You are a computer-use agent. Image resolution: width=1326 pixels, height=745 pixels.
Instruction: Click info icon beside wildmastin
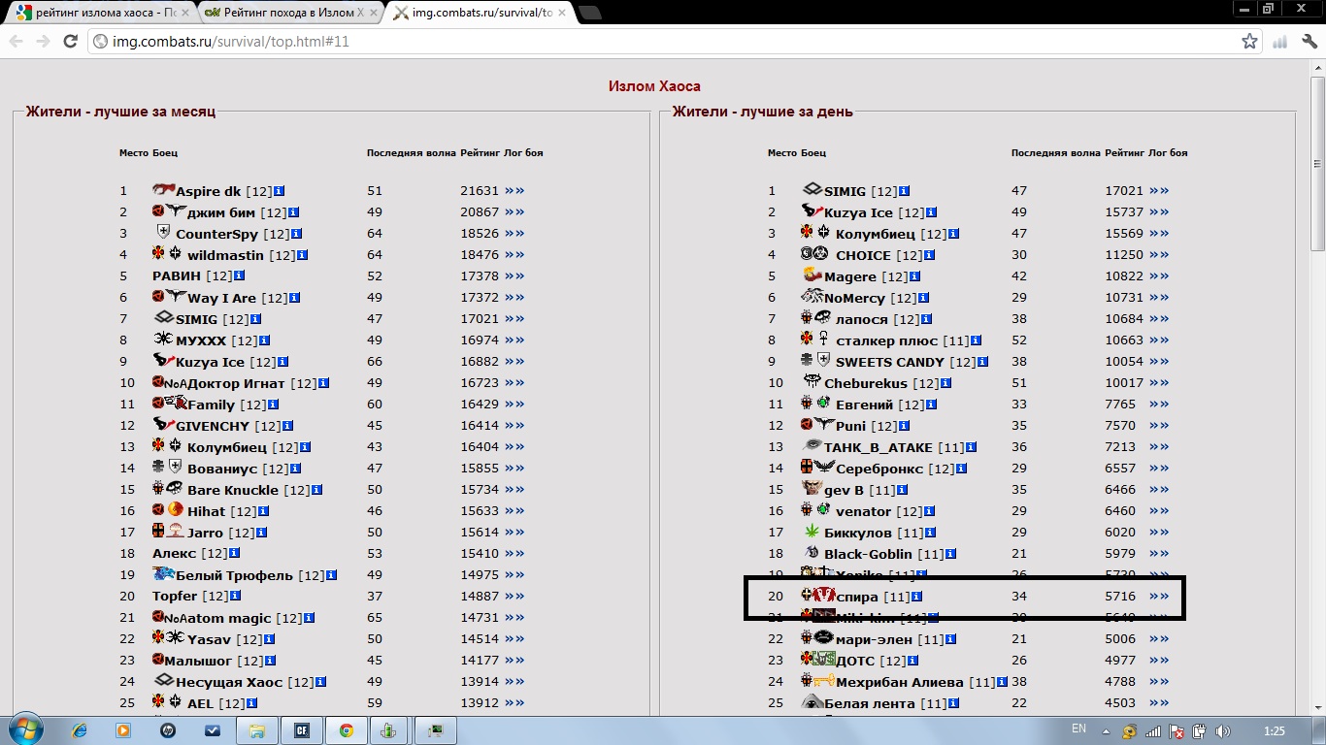tap(303, 255)
